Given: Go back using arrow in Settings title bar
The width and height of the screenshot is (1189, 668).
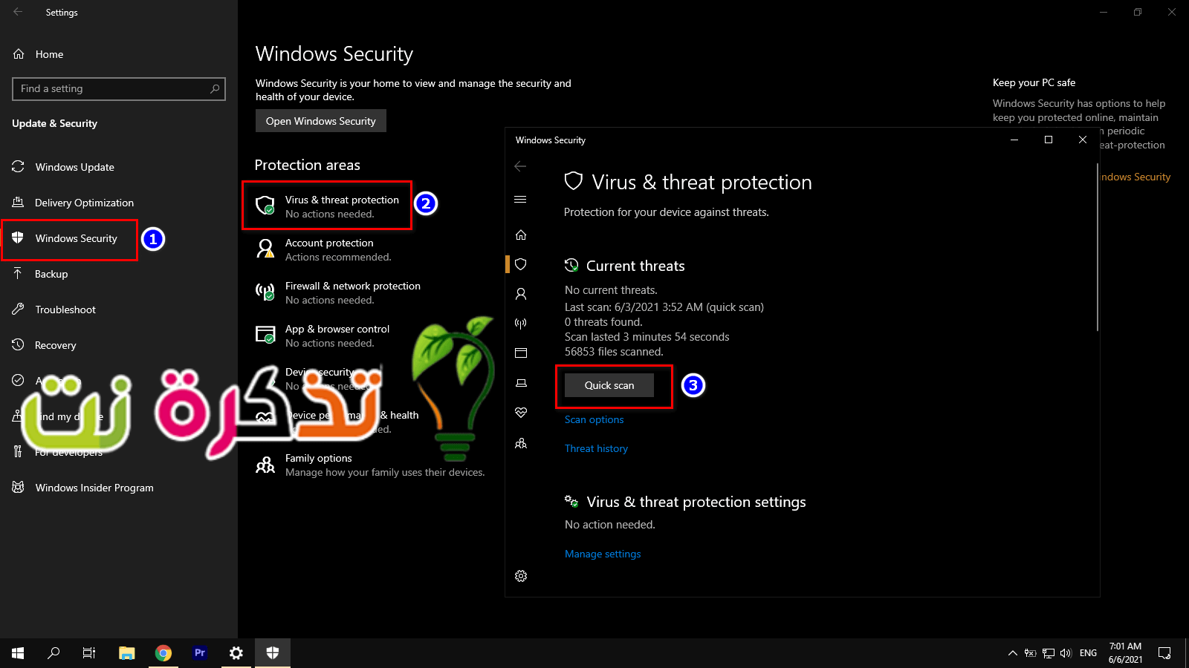Looking at the screenshot, I should (18, 12).
